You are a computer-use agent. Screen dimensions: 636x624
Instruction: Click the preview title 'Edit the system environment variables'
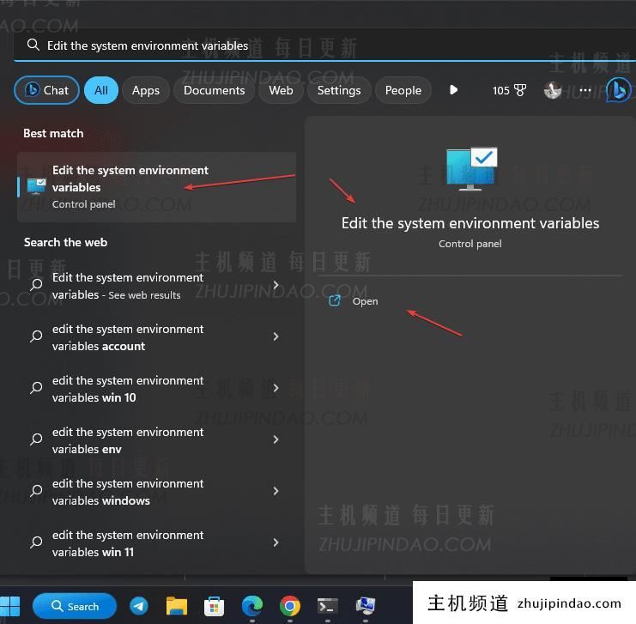[x=470, y=223]
